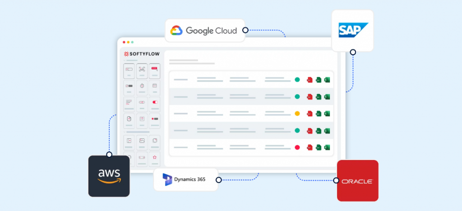
Task: Click the Softyflow logo
Action: point(141,54)
